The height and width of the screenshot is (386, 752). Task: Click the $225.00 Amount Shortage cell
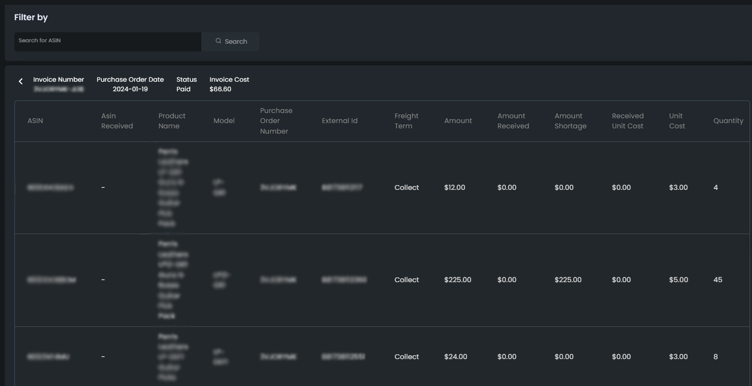pyautogui.click(x=568, y=280)
